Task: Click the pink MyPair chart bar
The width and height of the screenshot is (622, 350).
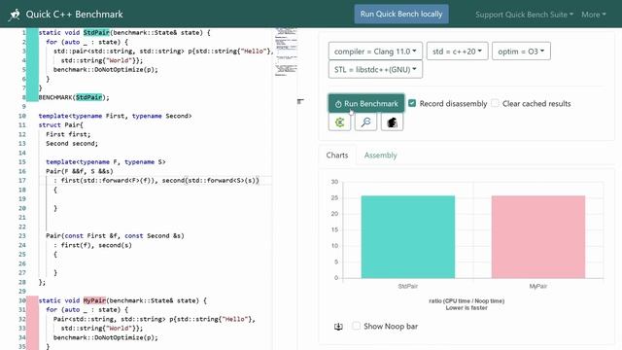Action: [537, 237]
